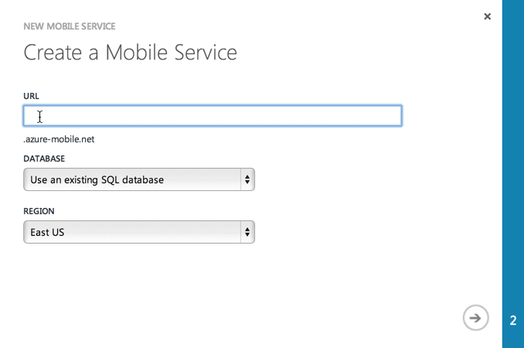Close the New Mobile Service dialog
524x348 pixels.
(x=487, y=16)
